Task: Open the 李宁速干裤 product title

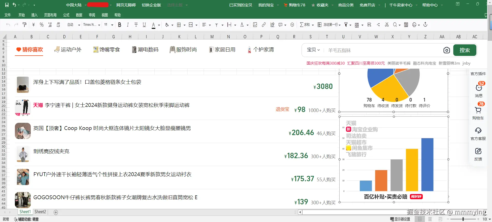Action: [117, 105]
